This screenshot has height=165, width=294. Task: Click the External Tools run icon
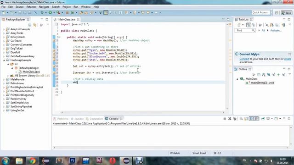(x=58, y=12)
